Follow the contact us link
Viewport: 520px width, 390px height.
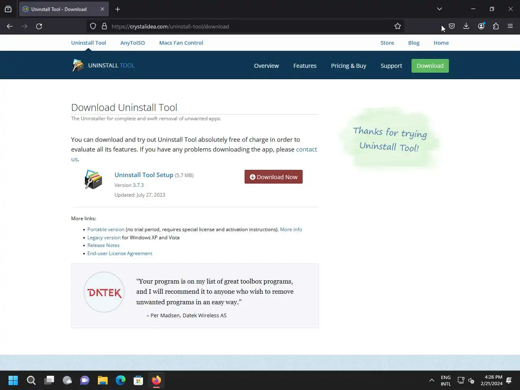pos(307,149)
